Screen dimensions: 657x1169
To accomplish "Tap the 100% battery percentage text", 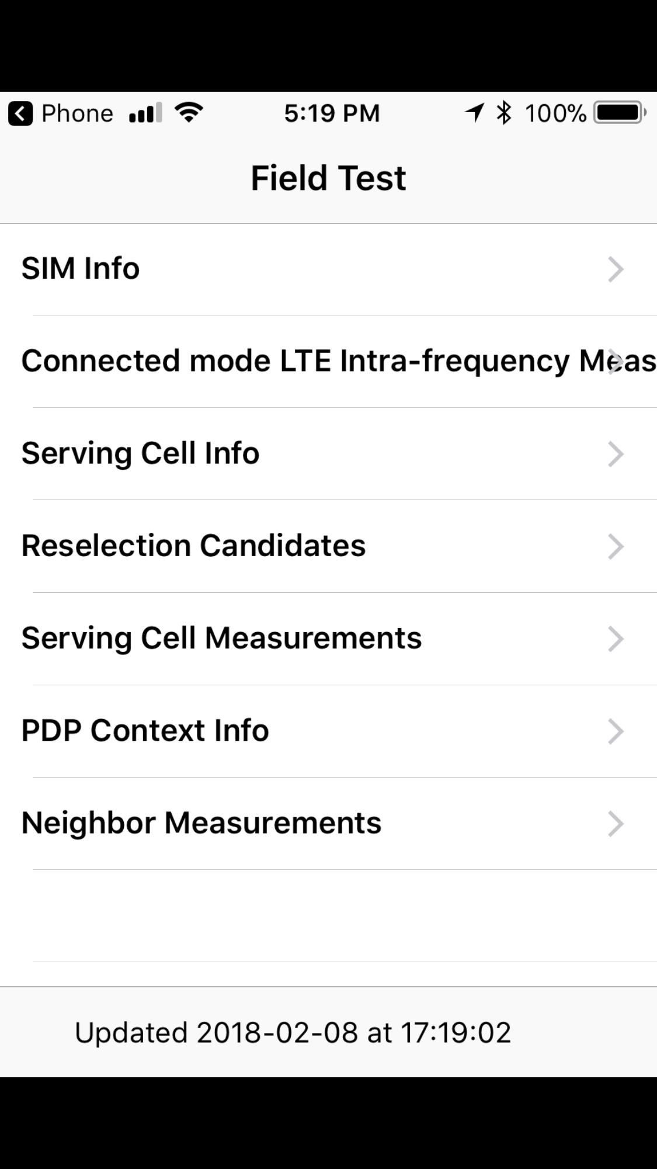I will click(555, 113).
